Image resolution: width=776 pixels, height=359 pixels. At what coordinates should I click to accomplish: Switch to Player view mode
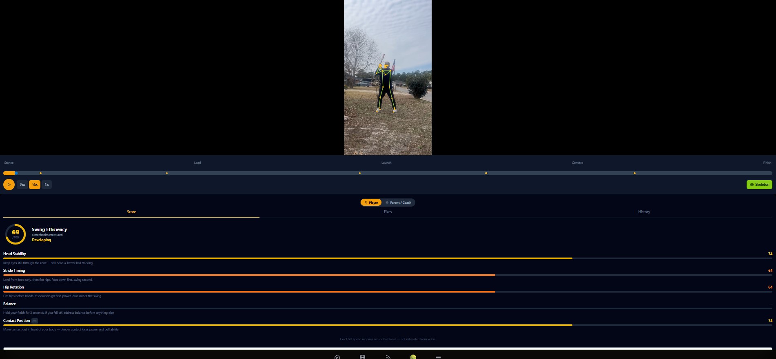pos(371,203)
